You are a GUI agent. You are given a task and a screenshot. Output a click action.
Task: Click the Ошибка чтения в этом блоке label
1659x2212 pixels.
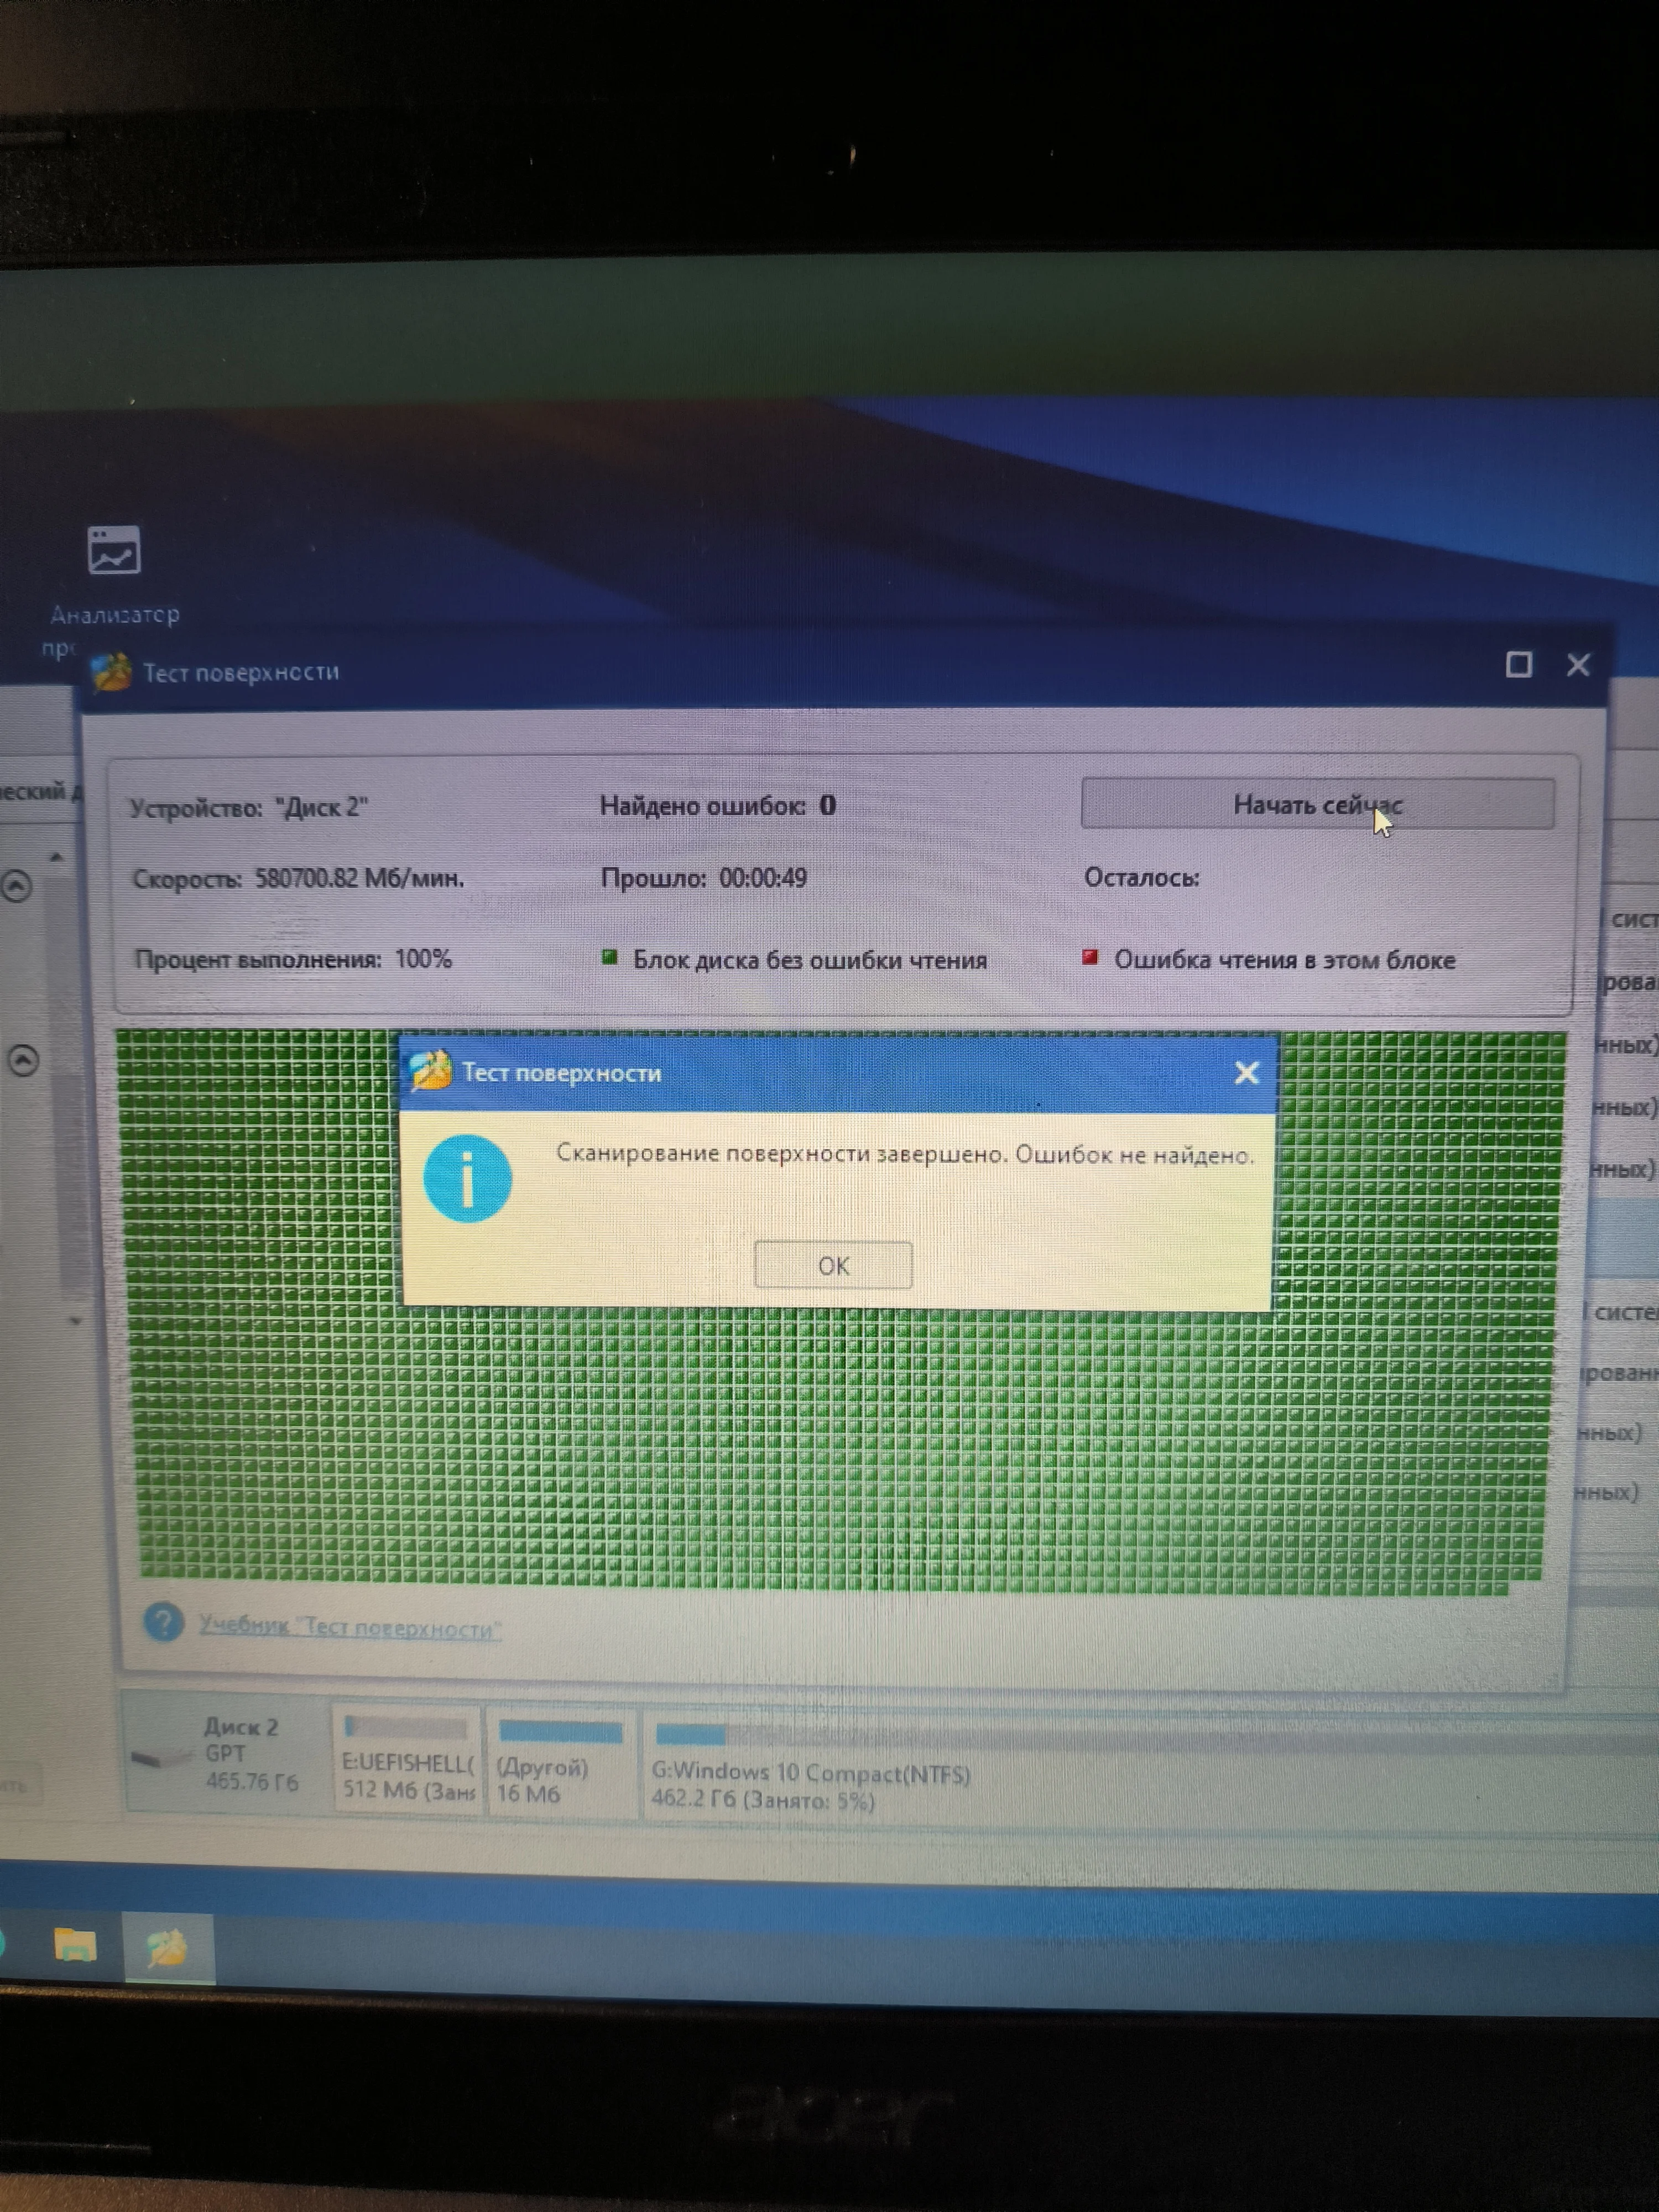[x=1284, y=960]
